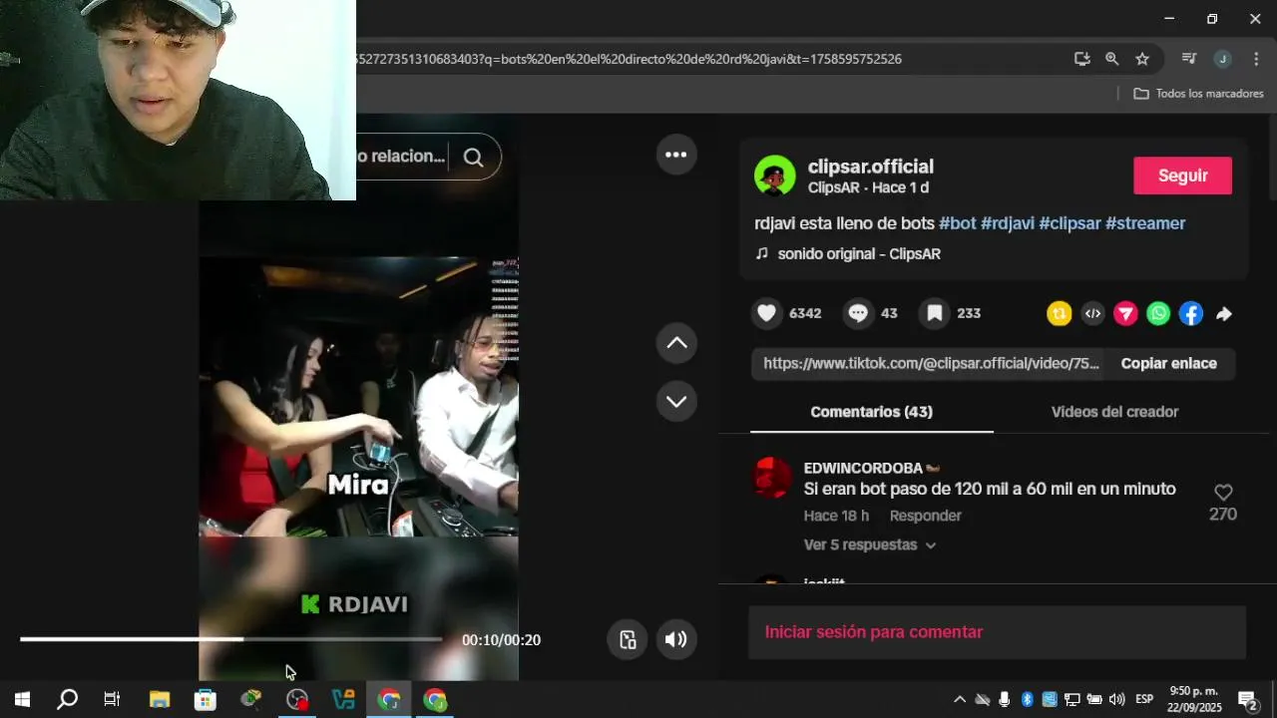The height and width of the screenshot is (718, 1277).
Task: Like EDWINCORDOBA's comment with the heart
Action: tap(1223, 492)
